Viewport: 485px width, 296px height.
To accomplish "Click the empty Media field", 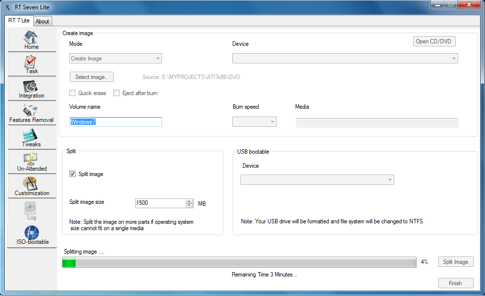I will 377,123.
